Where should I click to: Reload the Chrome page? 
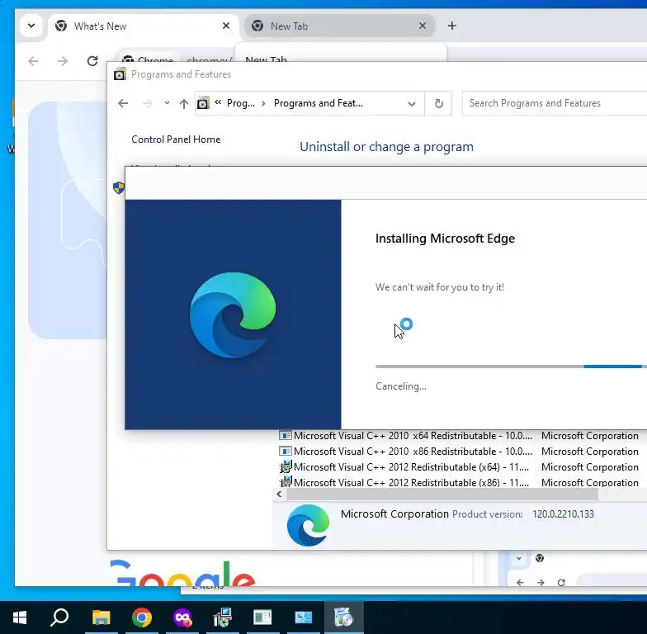pos(92,61)
